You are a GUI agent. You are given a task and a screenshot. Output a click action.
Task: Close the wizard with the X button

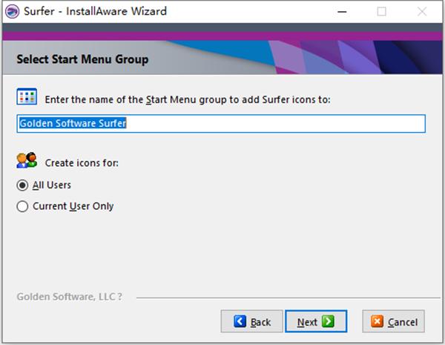point(422,12)
